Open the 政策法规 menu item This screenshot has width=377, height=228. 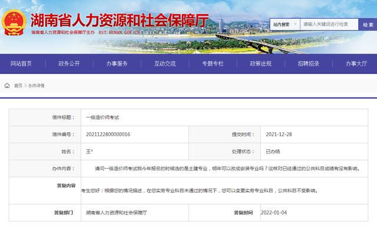[x=261, y=64]
